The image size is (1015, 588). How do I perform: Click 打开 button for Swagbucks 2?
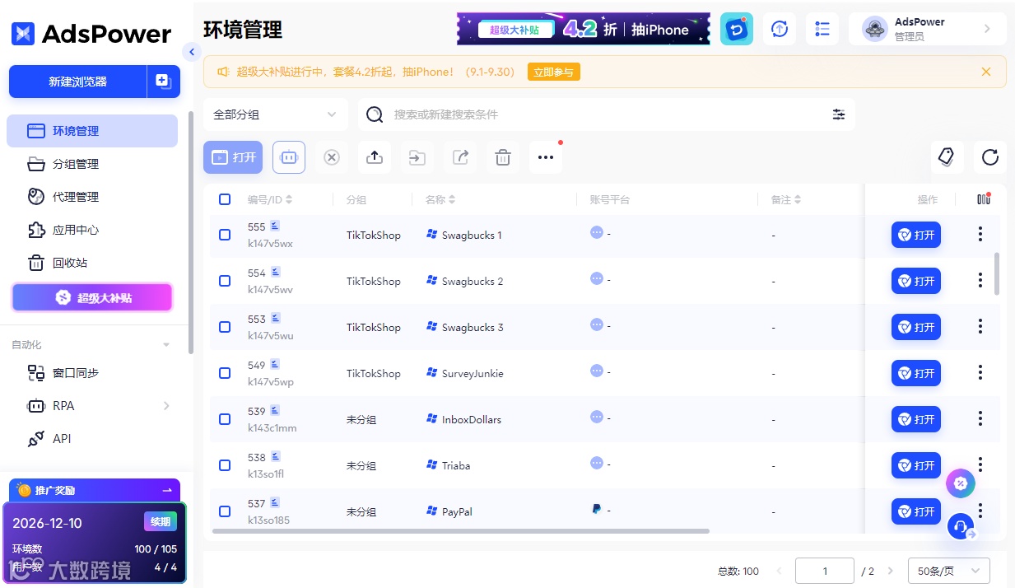(x=916, y=281)
